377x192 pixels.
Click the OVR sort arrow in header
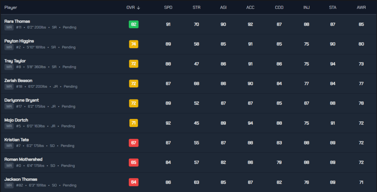[138, 8]
